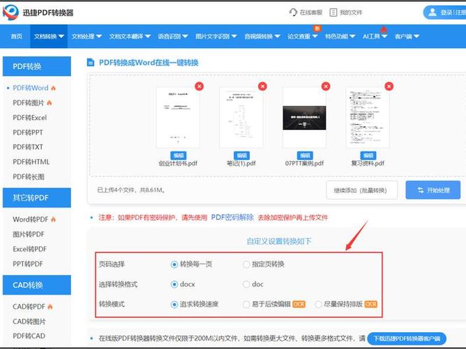466x349 pixels.
Task: Open PDF转CAD in sidebar
Action: pos(29,336)
